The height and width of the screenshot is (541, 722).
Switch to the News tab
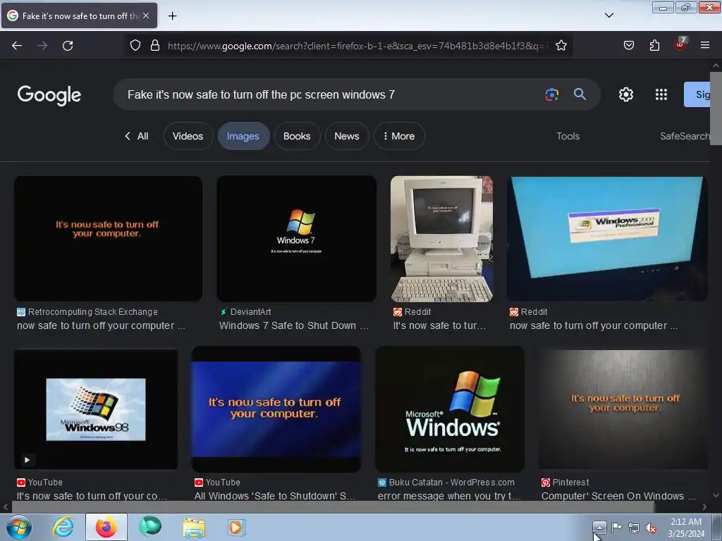pos(347,136)
